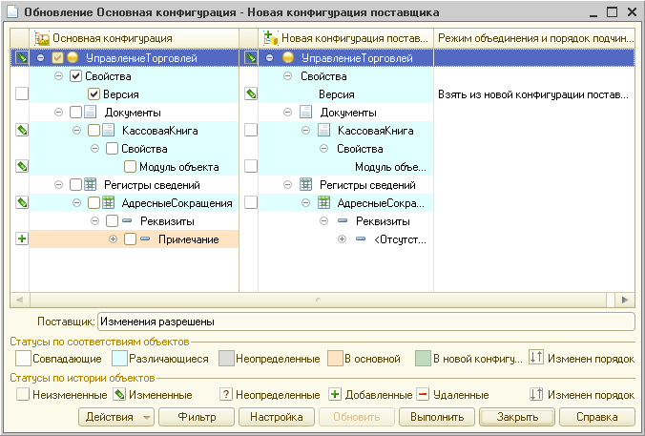Click the В основной orange color swatch
This screenshot has height=436, width=645.
335,359
